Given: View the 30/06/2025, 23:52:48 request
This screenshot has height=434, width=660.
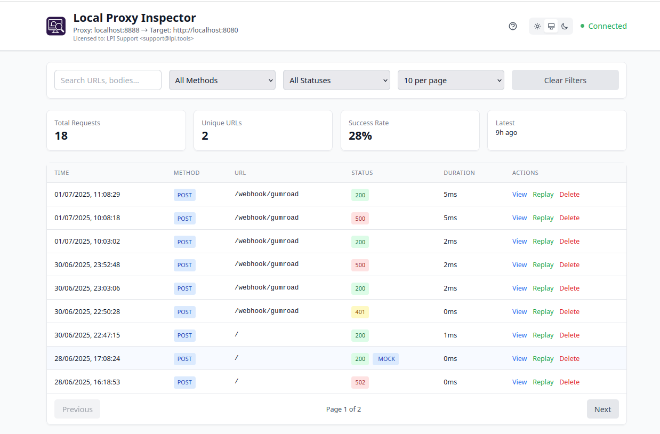Looking at the screenshot, I should tap(519, 265).
